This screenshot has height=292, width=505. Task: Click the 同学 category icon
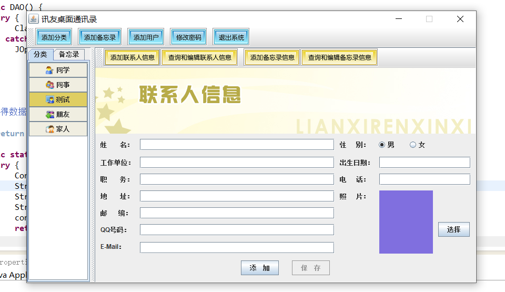49,70
